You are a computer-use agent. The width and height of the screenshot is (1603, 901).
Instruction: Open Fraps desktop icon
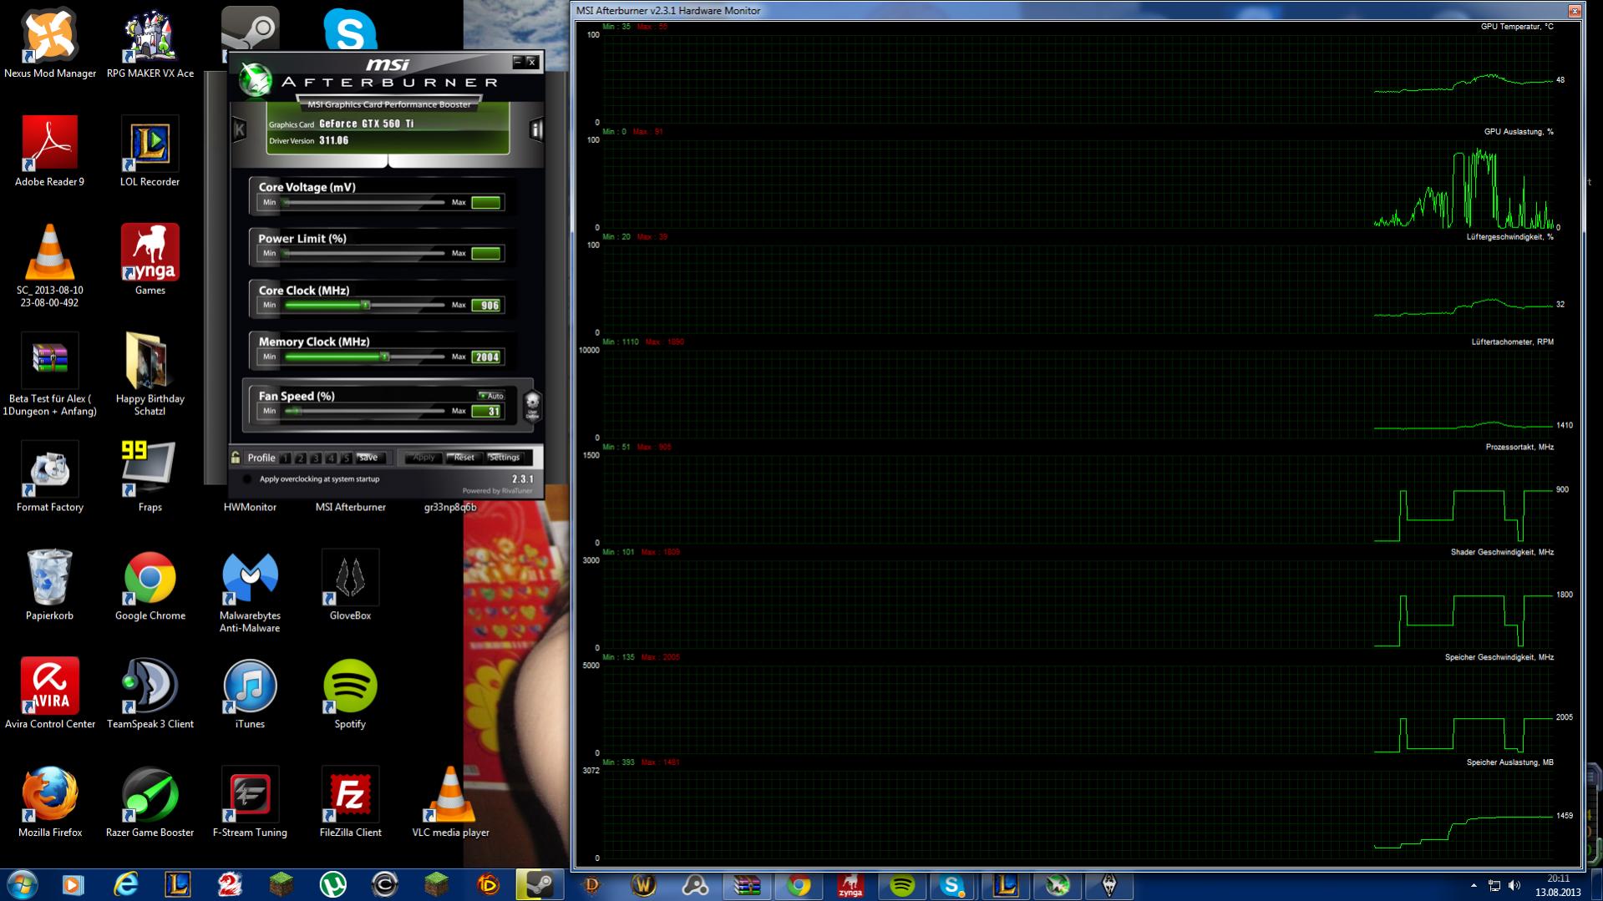tap(150, 477)
